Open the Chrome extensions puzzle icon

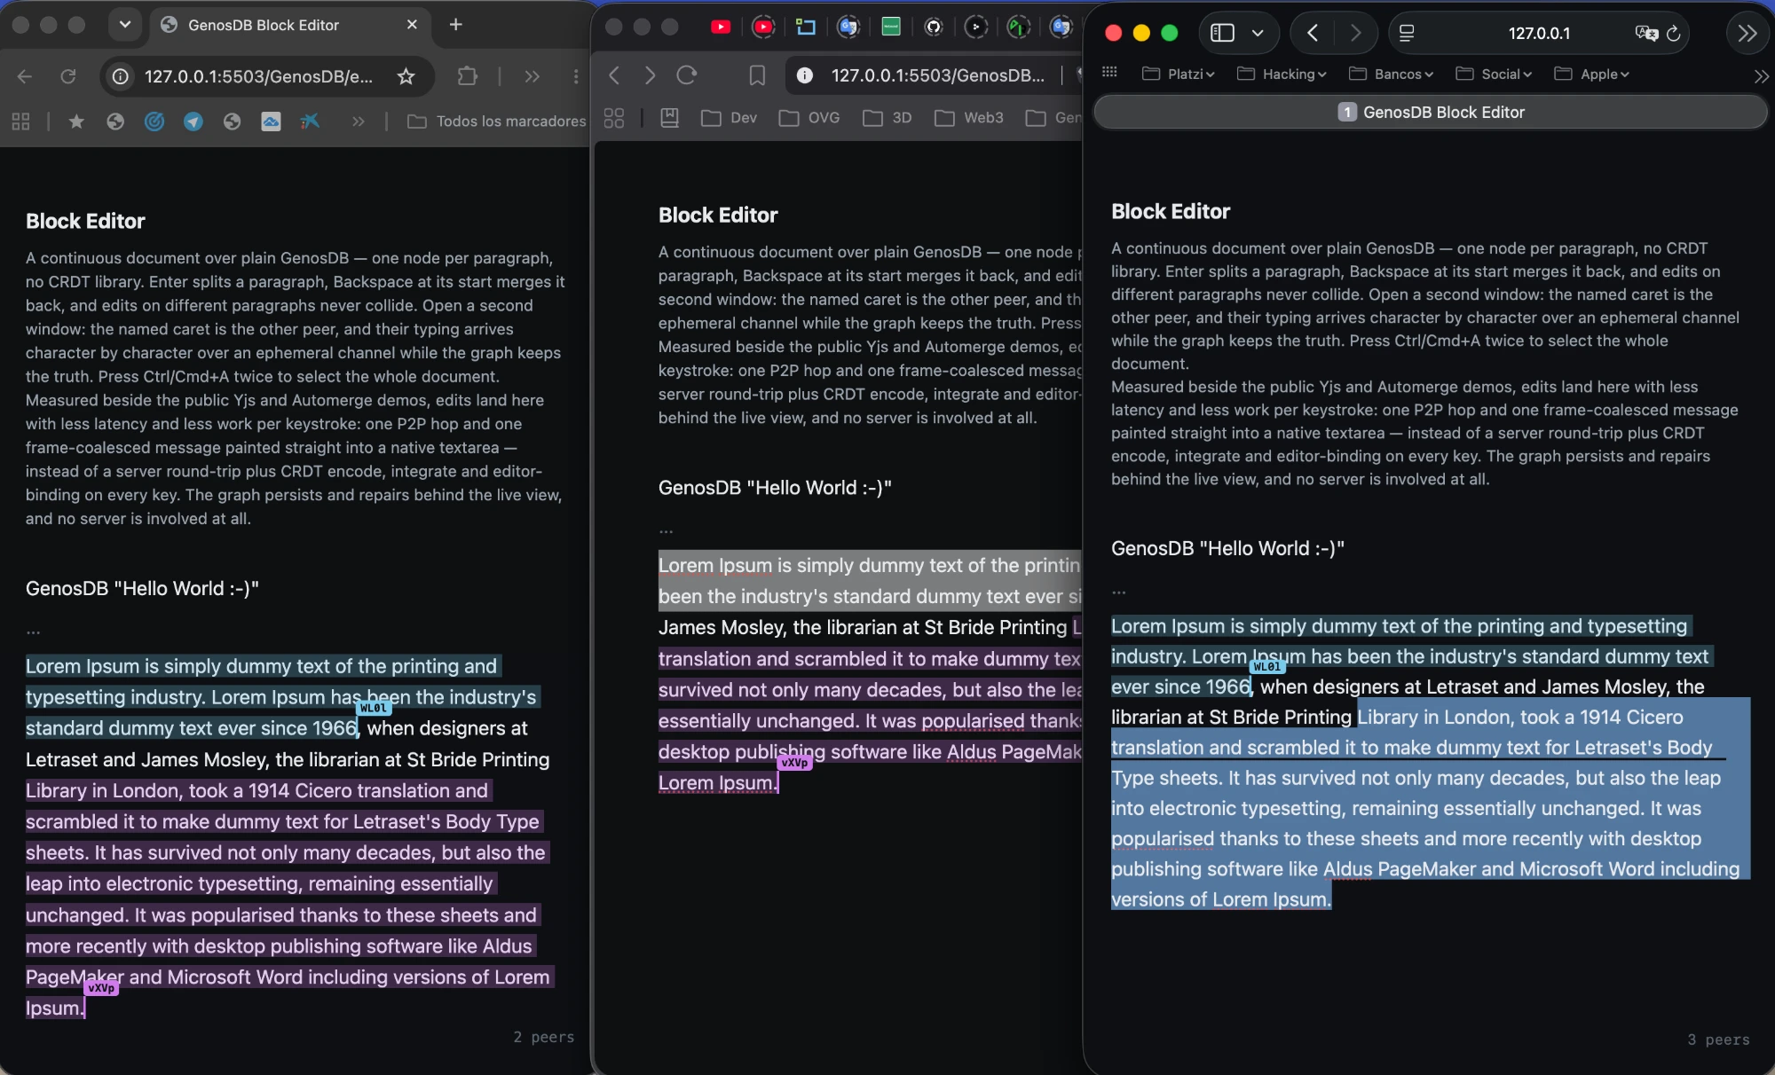pos(467,76)
